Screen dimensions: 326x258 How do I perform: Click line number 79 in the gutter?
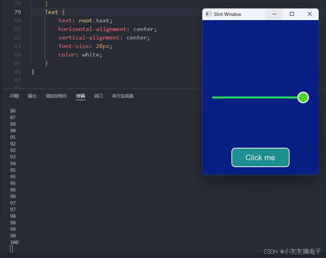(x=17, y=12)
